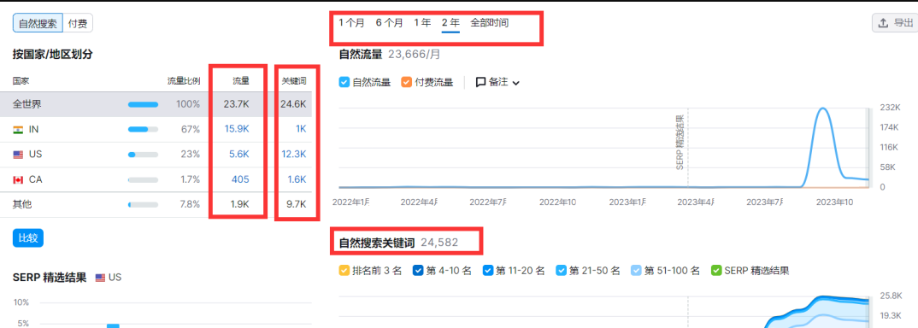The image size is (918, 328).
Task: Click the 备注 speech bubble icon
Action: tap(480, 83)
